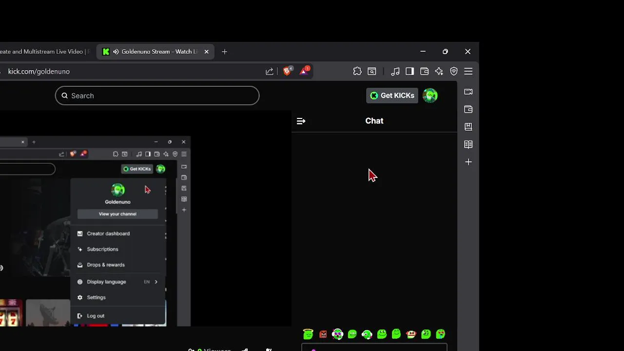624x351 pixels.
Task: Open the wallet icon in the right sidebar
Action: click(468, 109)
